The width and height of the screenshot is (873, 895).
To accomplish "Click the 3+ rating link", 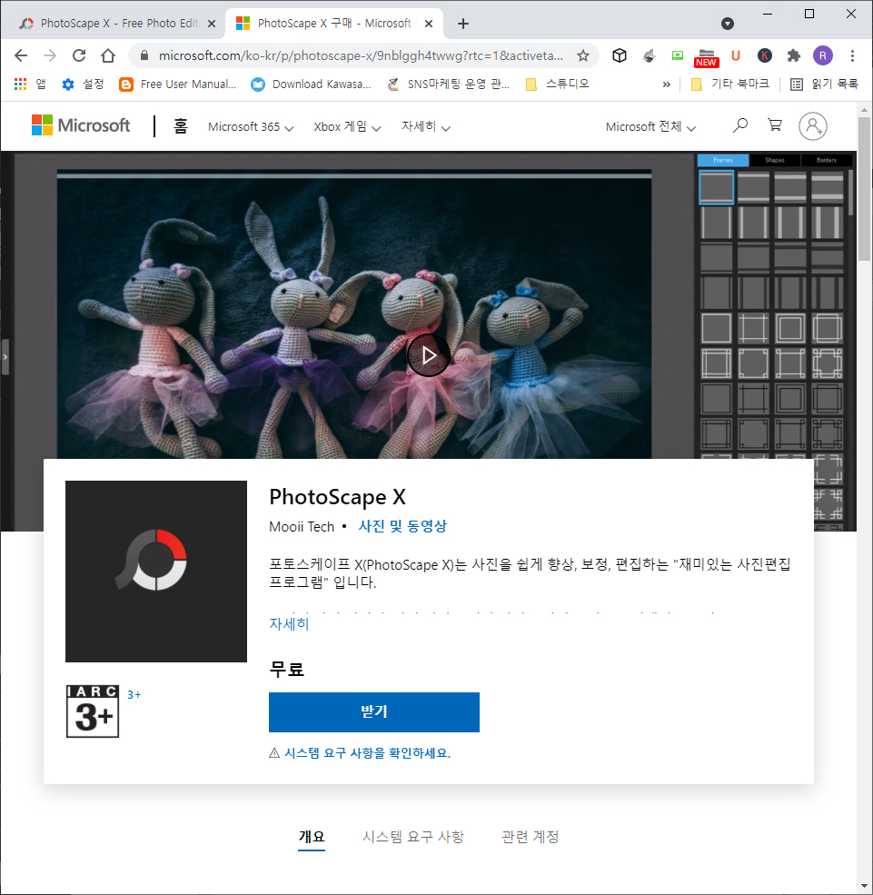I will [x=134, y=695].
